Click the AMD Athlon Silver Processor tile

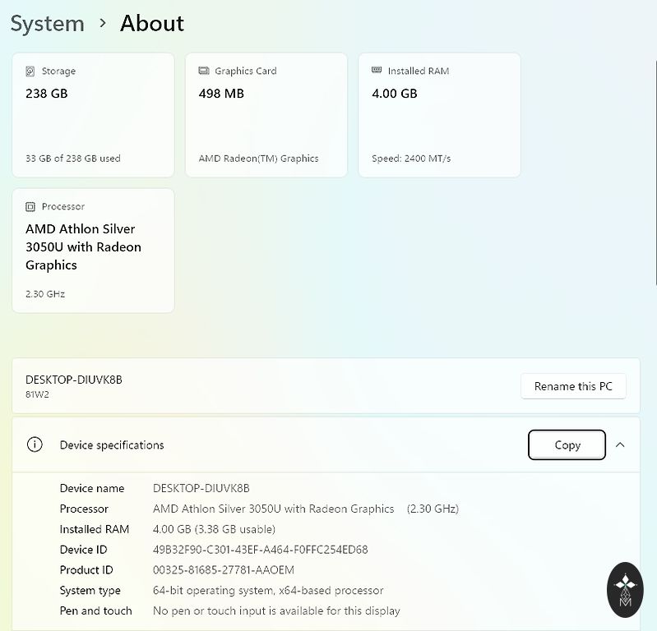93,251
